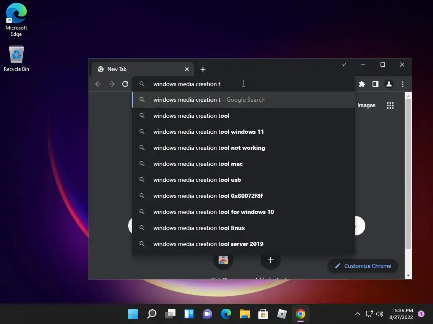Screen dimensions: 433x324
Task: Pick suggestion 'windows media creation tool windows 11'
Action: pyautogui.click(x=244, y=132)
